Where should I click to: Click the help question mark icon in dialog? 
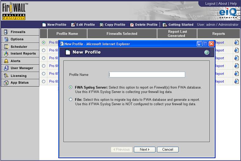[x=207, y=52]
